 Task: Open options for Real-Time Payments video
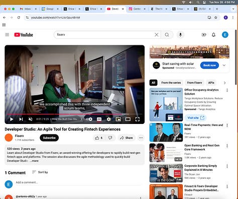click(x=227, y=125)
